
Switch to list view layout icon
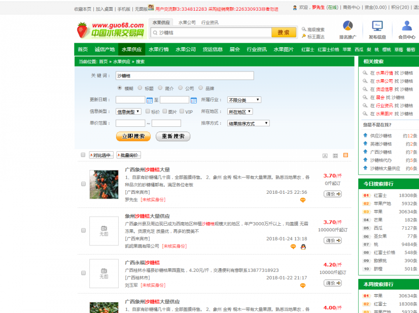tap(345, 155)
